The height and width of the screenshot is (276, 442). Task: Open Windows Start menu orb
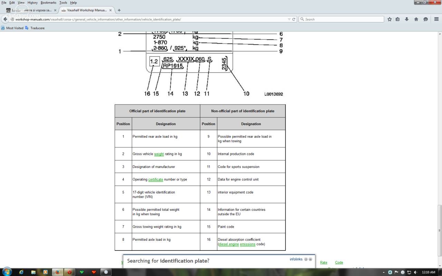(7, 272)
